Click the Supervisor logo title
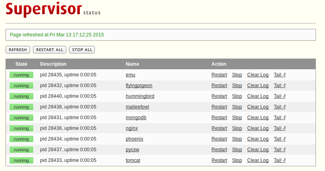Screen dimensions: 325x171 click(44, 9)
